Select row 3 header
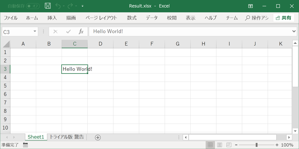The image size is (299, 149). [5, 69]
